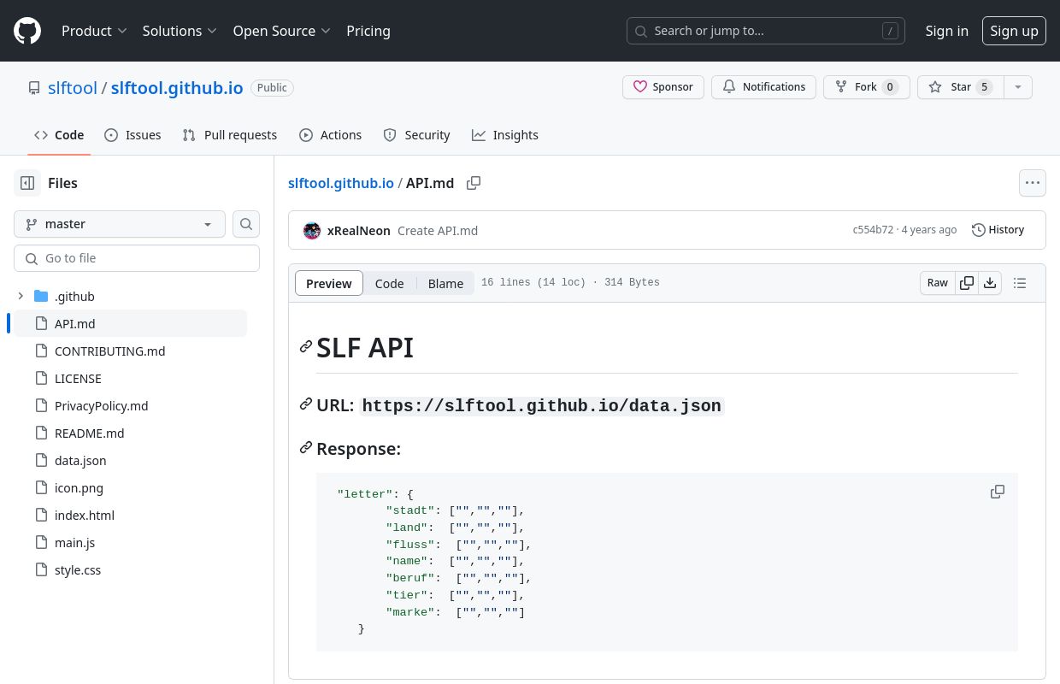Copy the API.md file path
Image resolution: width=1060 pixels, height=684 pixels.
coord(474,183)
